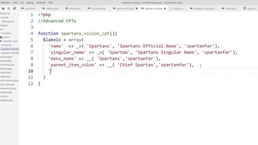
Task: Click the New Folder icon in explorer header
Action: tap(3, 8)
